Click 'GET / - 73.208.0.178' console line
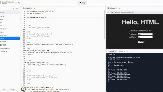This screenshot has width=163, height=92. pyautogui.click(x=116, y=65)
